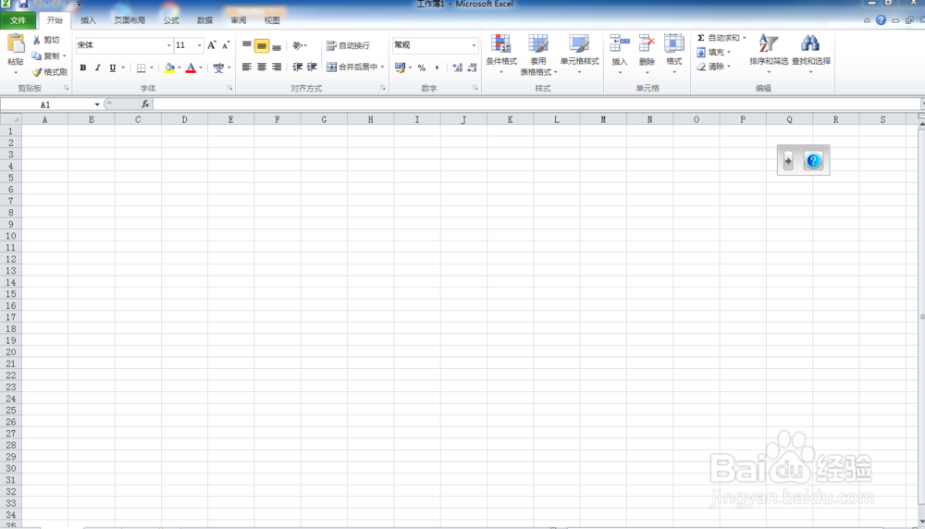Viewport: 925px width, 529px height.
Task: Click the Paste clipboard icon
Action: [16, 44]
